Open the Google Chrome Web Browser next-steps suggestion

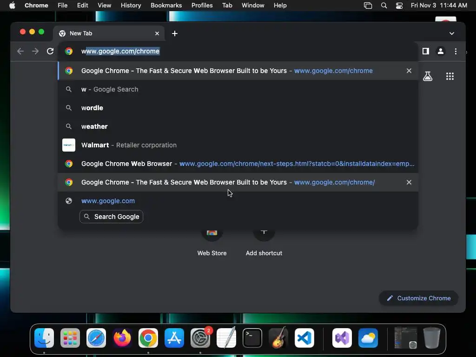click(x=238, y=164)
